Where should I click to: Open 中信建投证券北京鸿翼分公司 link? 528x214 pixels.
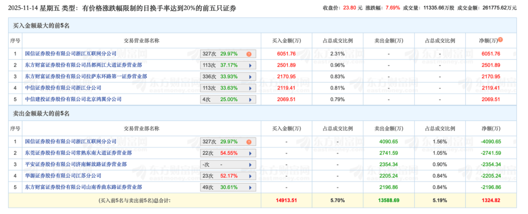(73, 99)
